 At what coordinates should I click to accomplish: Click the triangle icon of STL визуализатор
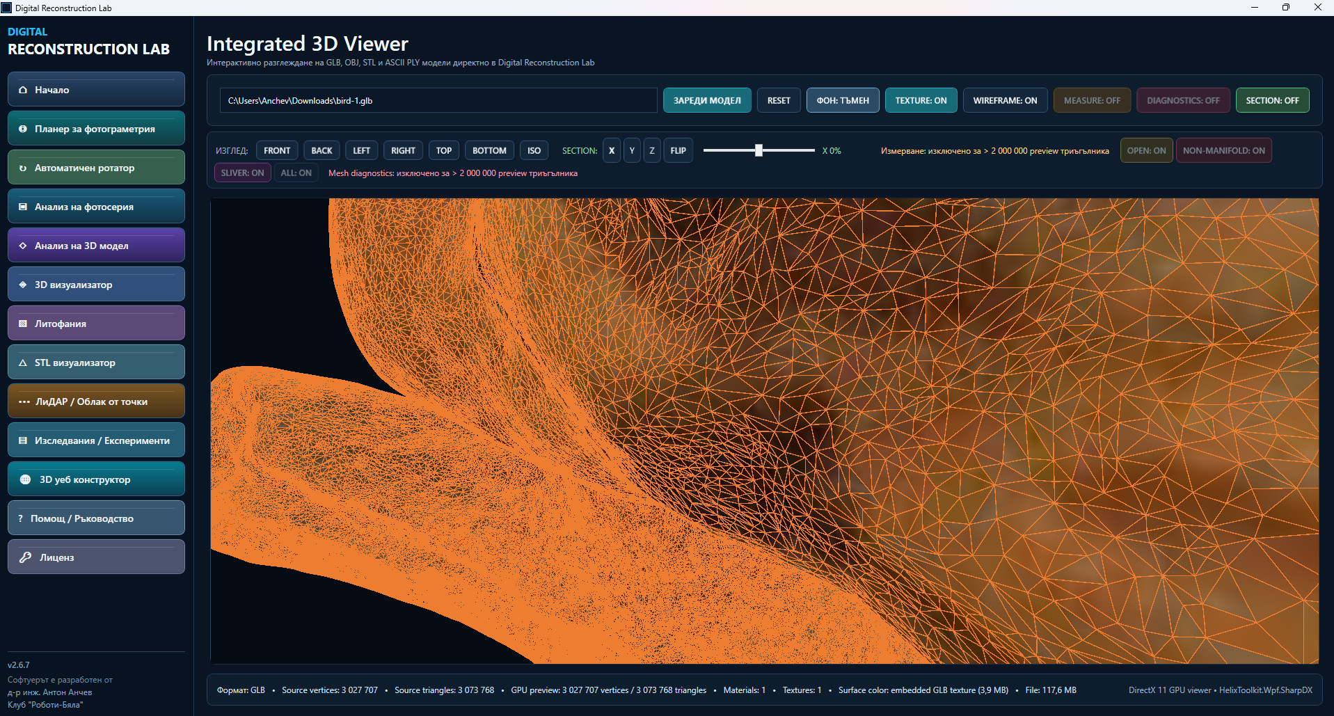click(23, 363)
